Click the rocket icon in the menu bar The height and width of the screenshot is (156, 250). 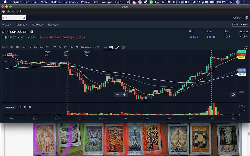tap(145, 2)
